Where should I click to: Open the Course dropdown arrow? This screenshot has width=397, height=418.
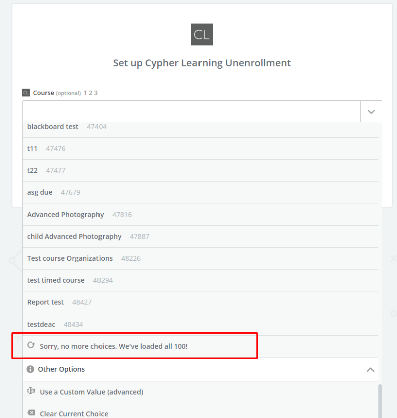371,112
